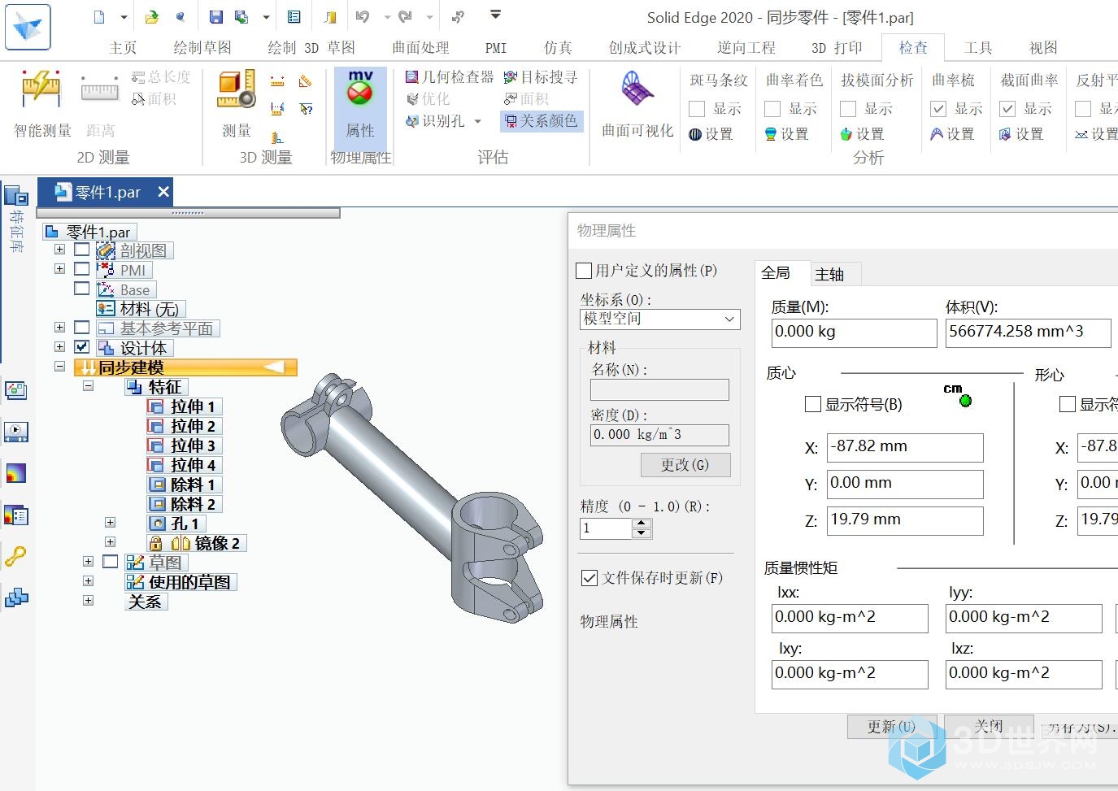Check 用户定义的属性(P) checkbox

coord(583,271)
